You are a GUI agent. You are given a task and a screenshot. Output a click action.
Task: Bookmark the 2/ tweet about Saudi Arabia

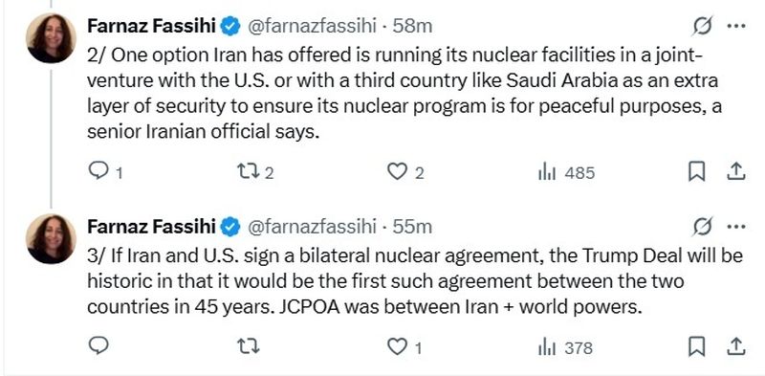click(696, 171)
